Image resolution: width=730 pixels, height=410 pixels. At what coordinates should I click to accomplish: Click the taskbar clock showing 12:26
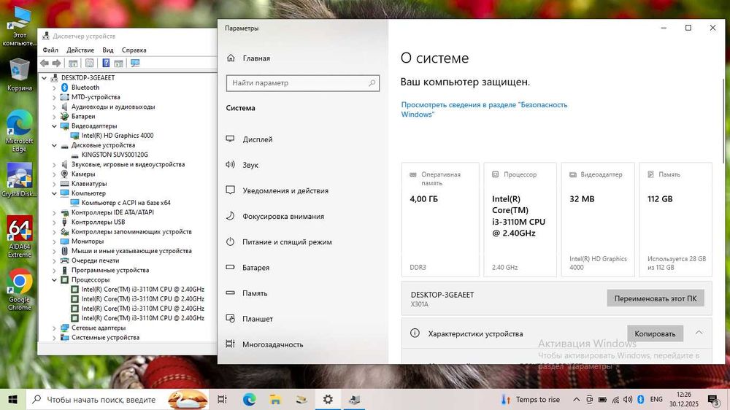coord(684,399)
